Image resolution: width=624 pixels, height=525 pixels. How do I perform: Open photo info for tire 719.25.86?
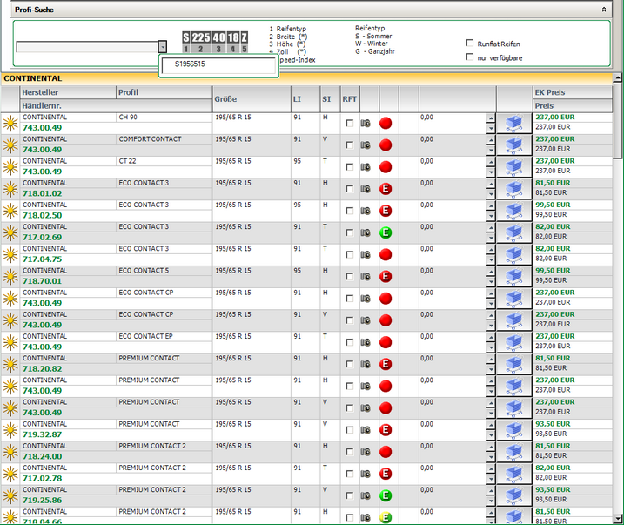(x=366, y=495)
